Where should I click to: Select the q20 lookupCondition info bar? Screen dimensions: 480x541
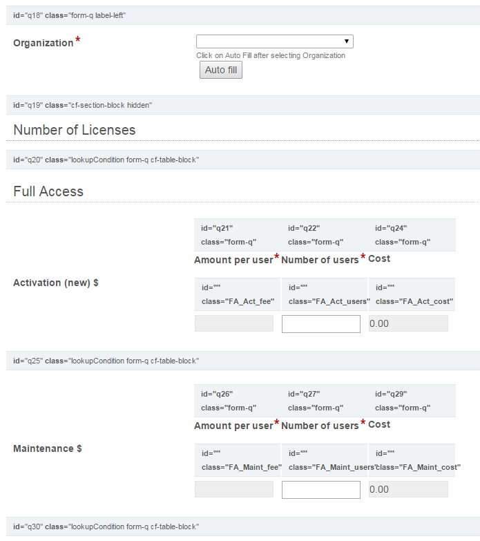coord(106,160)
